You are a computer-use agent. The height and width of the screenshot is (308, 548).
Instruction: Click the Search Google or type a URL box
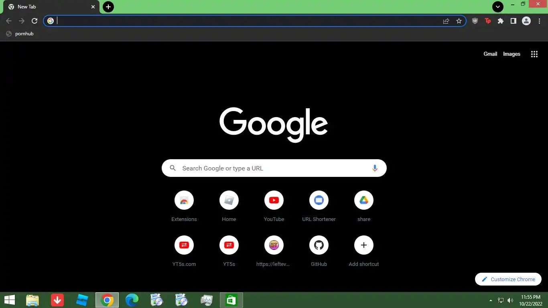[274, 168]
